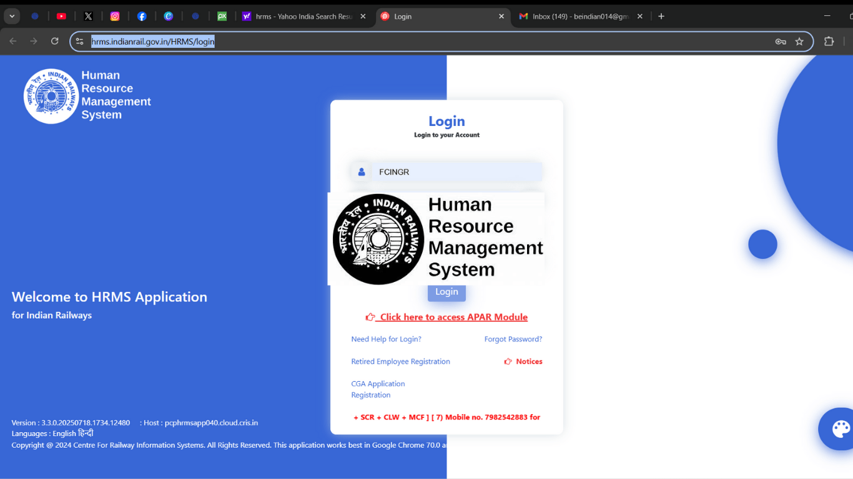Go back to previous page
Image resolution: width=853 pixels, height=479 pixels.
click(13, 41)
